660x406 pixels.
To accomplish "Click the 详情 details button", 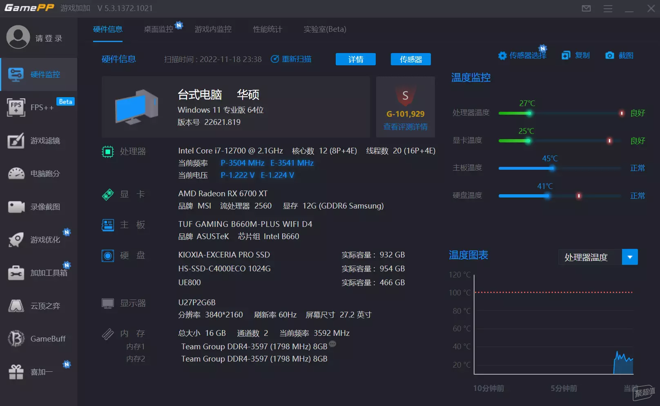I will [356, 59].
